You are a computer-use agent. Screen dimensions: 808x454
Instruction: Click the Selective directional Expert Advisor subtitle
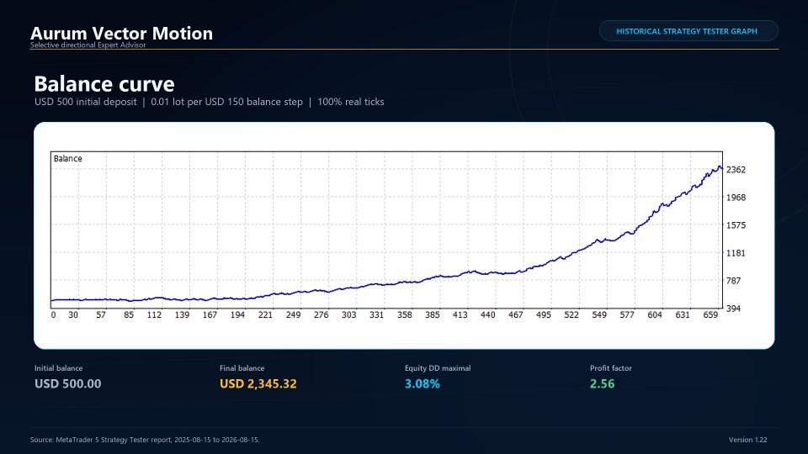coord(88,45)
